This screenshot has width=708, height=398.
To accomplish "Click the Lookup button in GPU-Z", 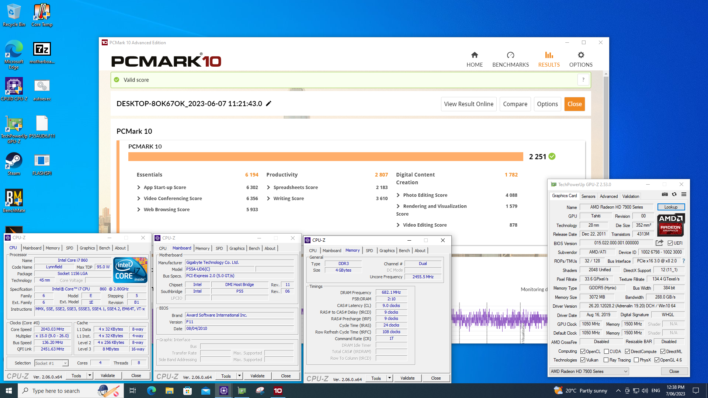I will [671, 207].
